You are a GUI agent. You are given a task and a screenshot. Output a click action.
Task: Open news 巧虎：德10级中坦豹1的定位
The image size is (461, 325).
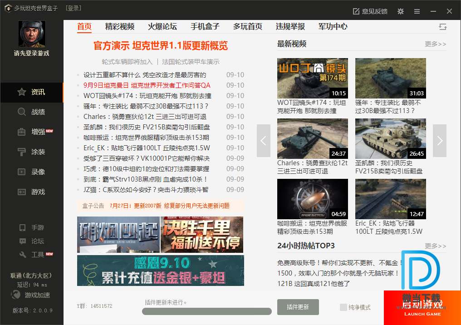(x=146, y=169)
